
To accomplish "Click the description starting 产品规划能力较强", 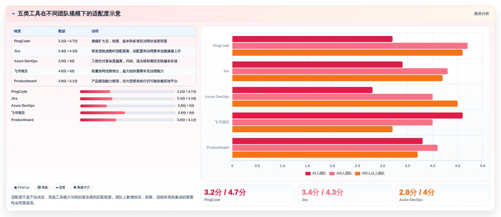I will click(x=135, y=81).
